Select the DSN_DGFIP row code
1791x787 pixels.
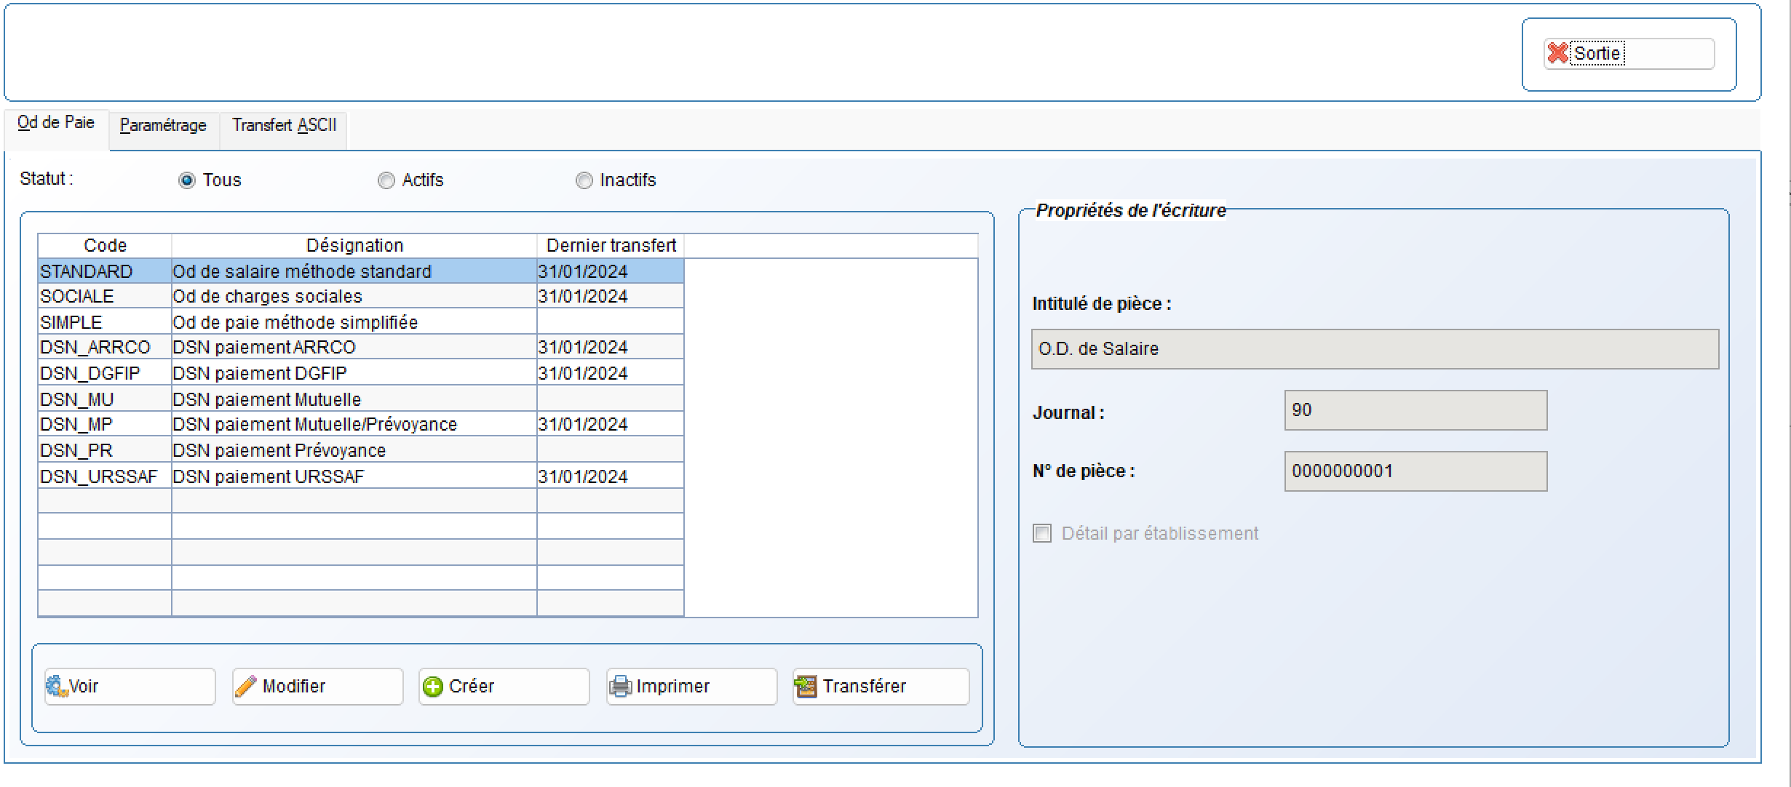click(105, 373)
